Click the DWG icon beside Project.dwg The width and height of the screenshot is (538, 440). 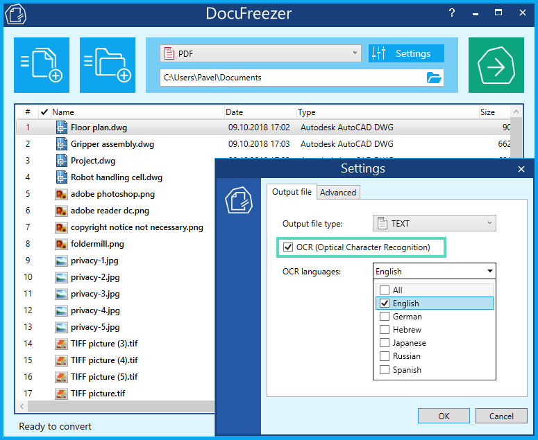pos(61,161)
